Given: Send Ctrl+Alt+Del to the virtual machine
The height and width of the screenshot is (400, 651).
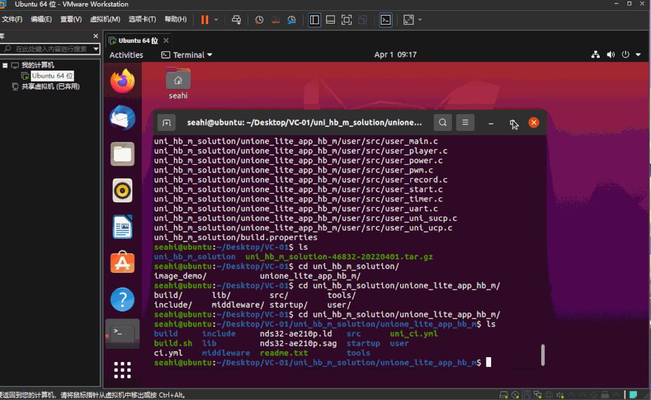Looking at the screenshot, I should coord(236,19).
